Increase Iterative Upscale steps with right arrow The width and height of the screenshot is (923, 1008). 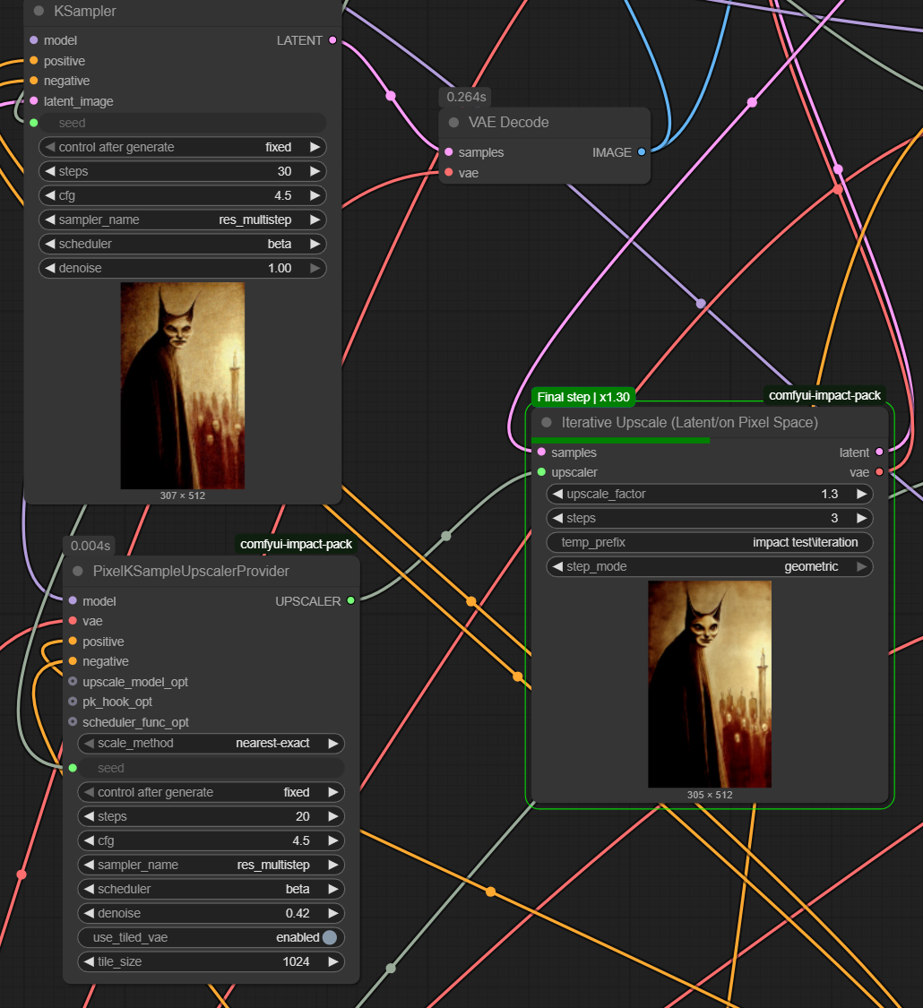(861, 518)
